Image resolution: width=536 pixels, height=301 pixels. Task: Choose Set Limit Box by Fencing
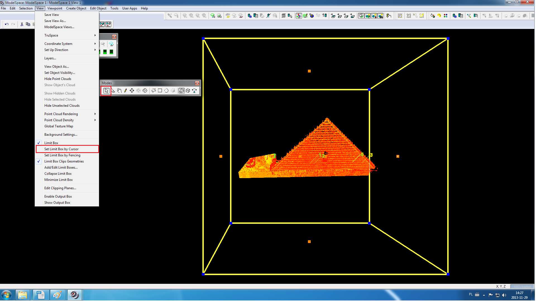pos(67,155)
